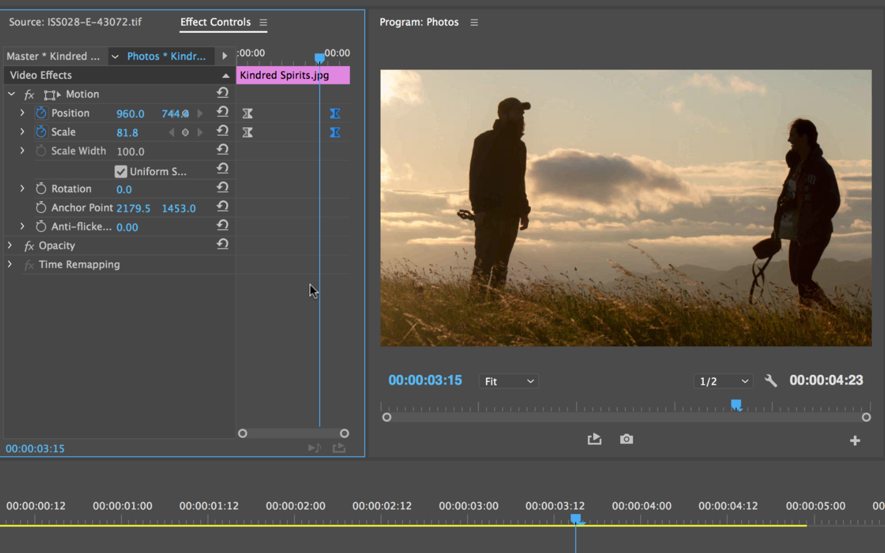This screenshot has width=885, height=553.
Task: Open Program Monitor settings wrench
Action: point(771,381)
